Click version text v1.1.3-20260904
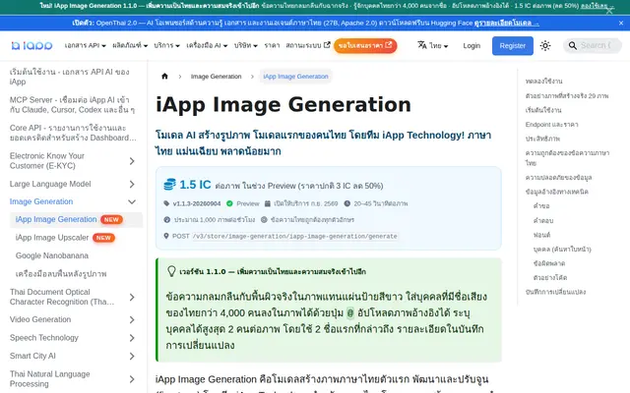This screenshot has width=630, height=393. click(197, 203)
